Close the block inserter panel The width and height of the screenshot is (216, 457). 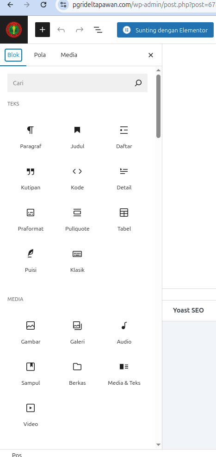151,55
